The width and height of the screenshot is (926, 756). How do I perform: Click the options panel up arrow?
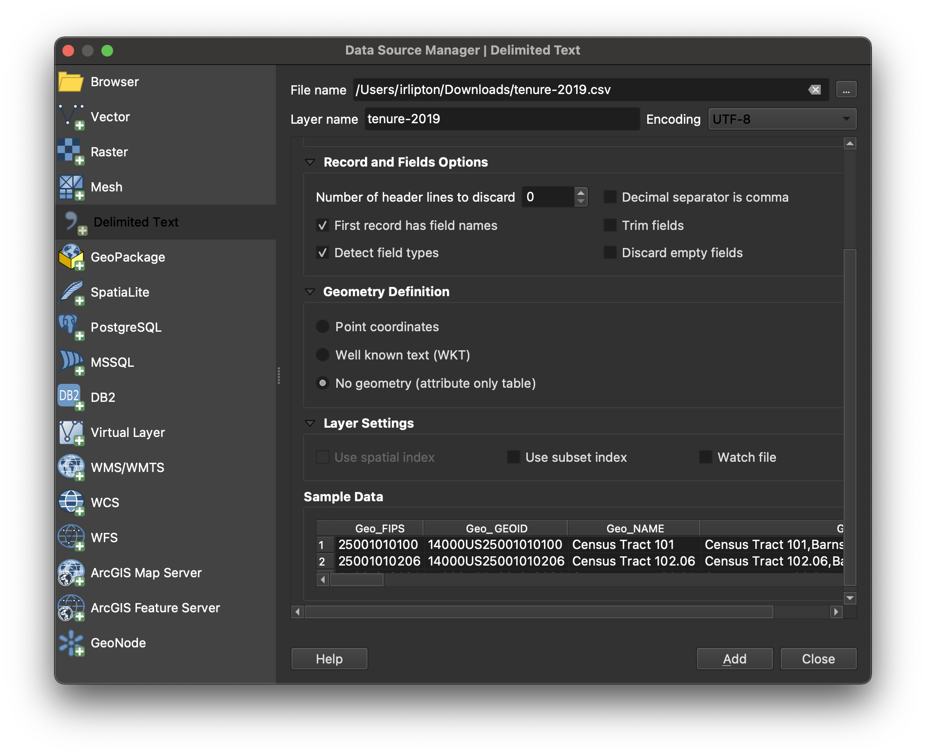[850, 143]
